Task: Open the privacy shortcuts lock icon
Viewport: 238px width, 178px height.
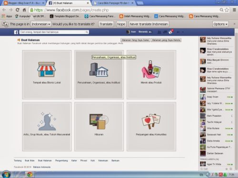Action: 178,32
